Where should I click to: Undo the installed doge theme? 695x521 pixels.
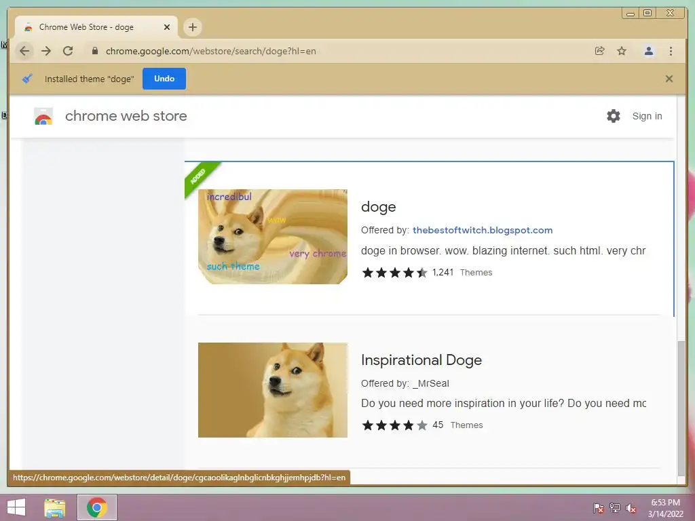[164, 79]
